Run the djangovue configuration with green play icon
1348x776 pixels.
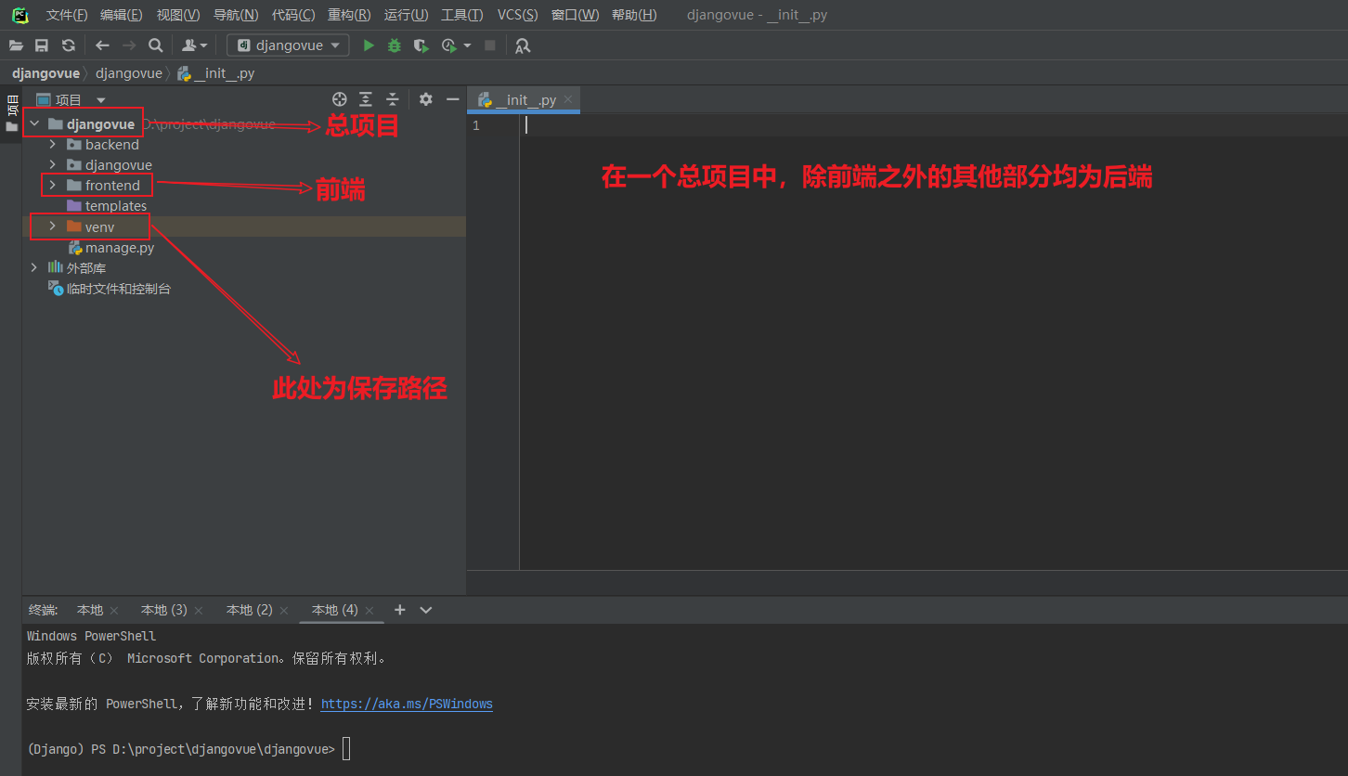(369, 45)
